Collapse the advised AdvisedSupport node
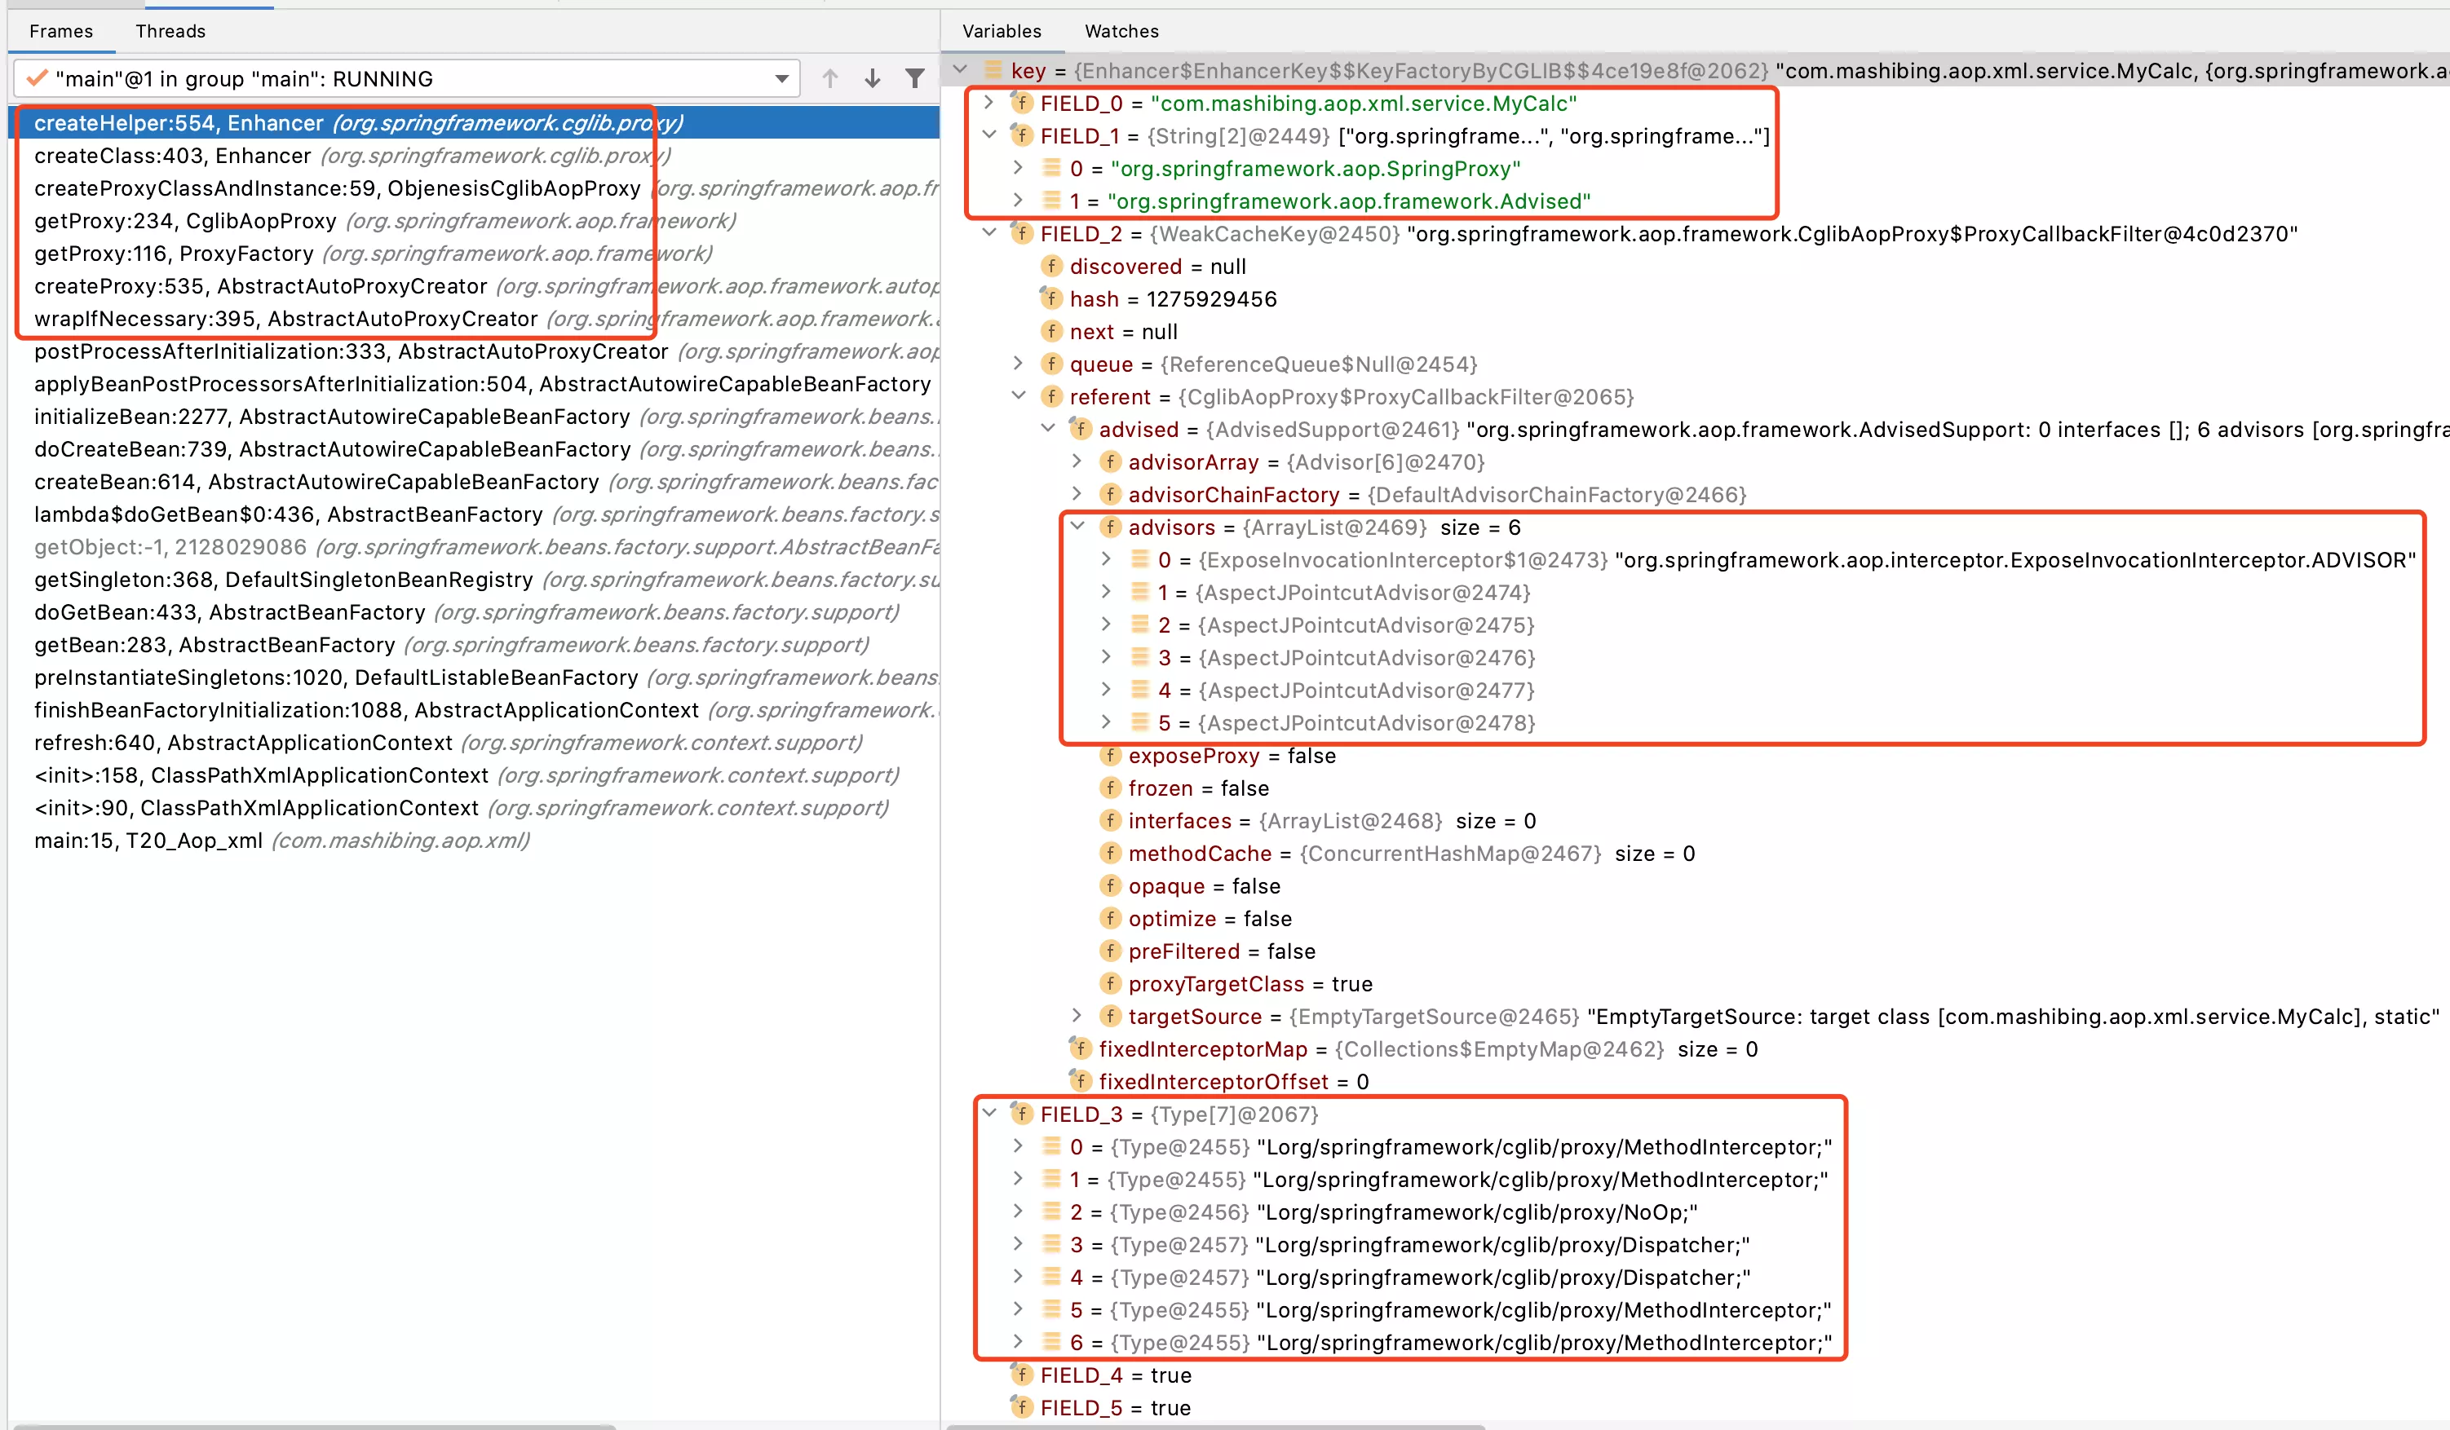This screenshot has width=2450, height=1430. click(1048, 429)
